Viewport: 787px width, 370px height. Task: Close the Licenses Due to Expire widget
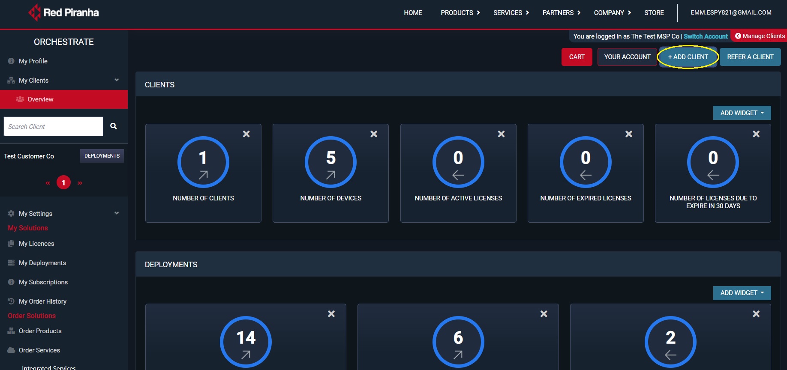756,134
